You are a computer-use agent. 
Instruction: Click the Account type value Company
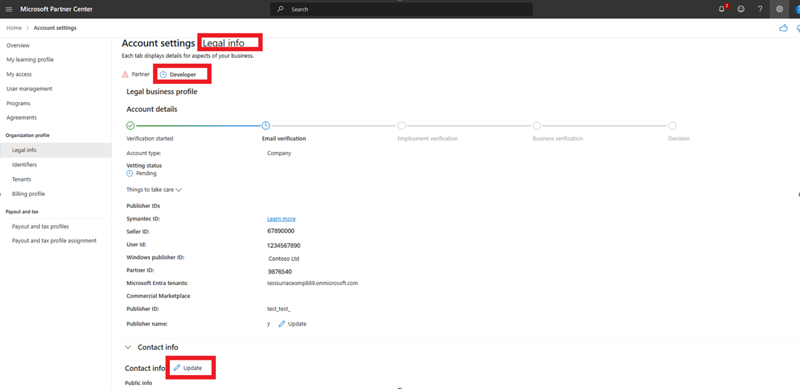279,153
